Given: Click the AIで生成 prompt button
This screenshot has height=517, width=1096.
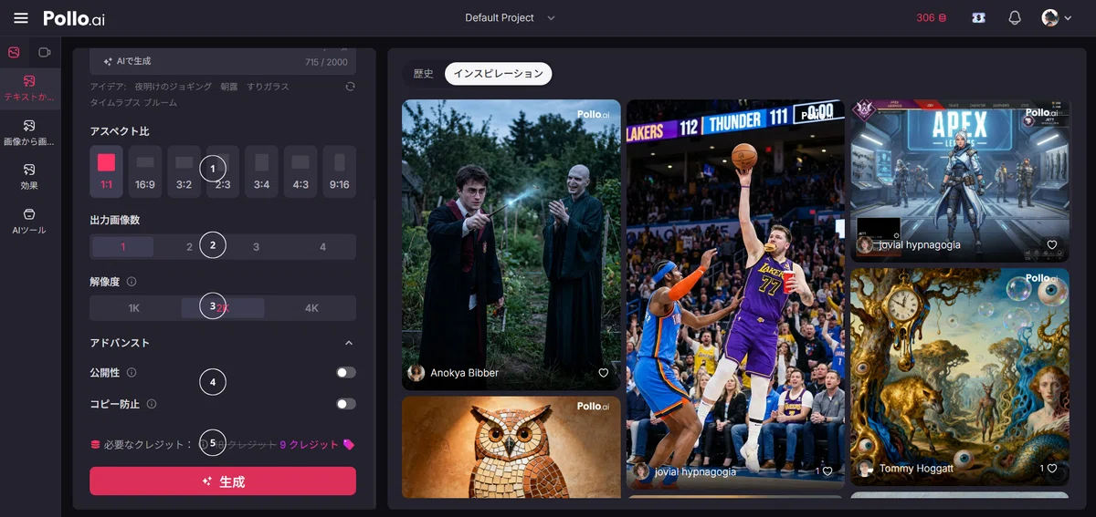Looking at the screenshot, I should (127, 61).
